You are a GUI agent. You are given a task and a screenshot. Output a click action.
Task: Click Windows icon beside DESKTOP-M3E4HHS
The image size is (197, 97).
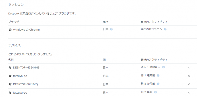pos(10,68)
